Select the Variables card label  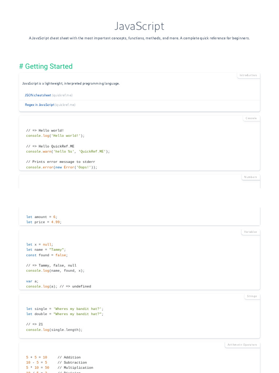[x=250, y=232]
